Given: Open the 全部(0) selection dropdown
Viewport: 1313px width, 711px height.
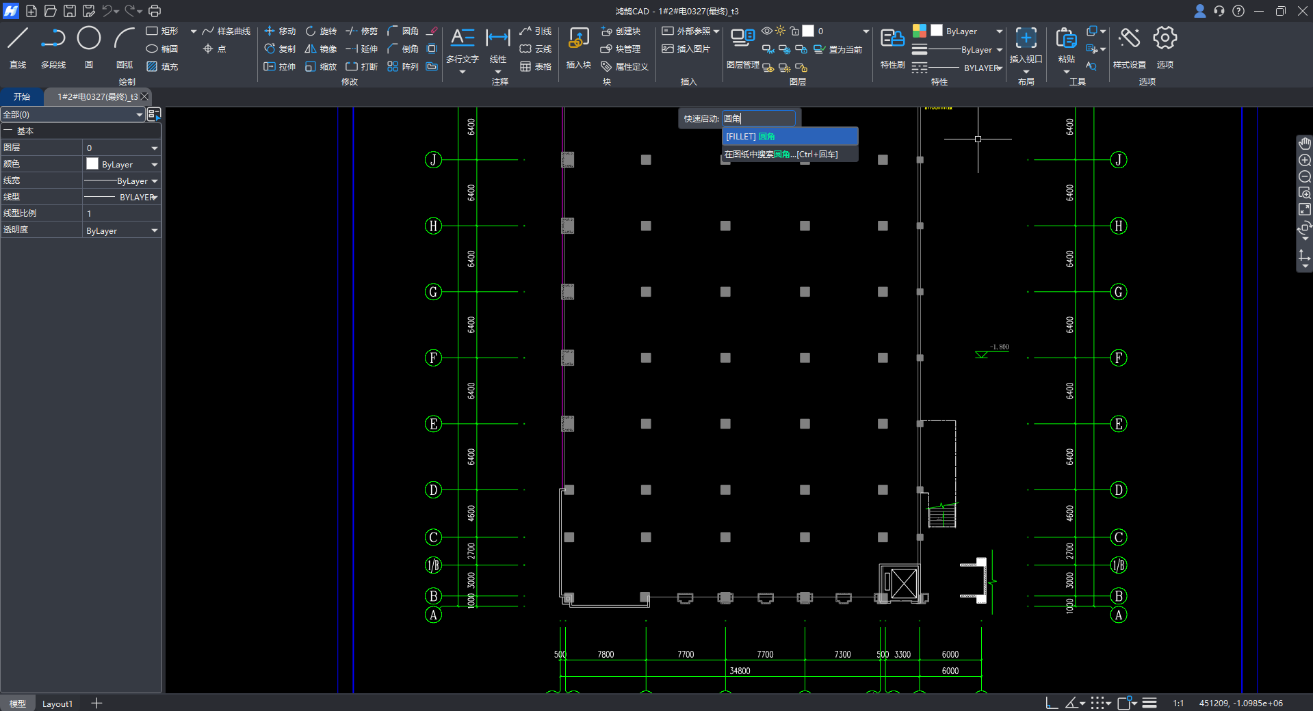Looking at the screenshot, I should [x=73, y=114].
